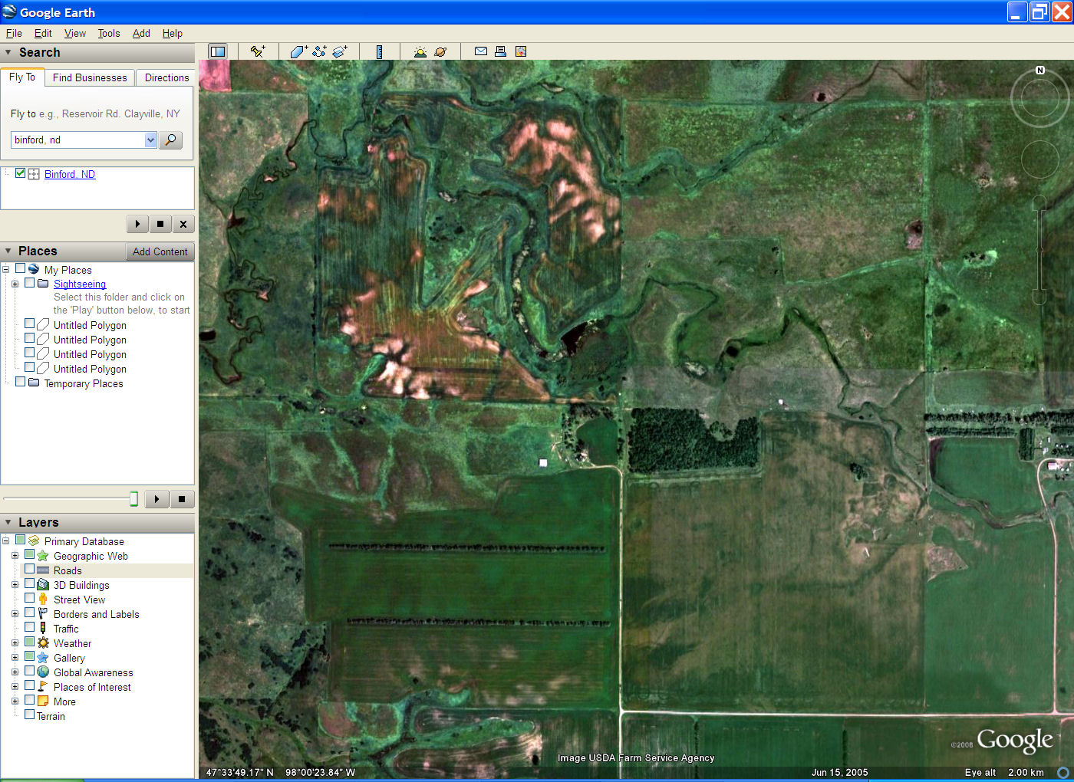Viewport: 1074px width, 782px height.
Task: Click the Places of Interest flag icon
Action: tap(43, 687)
